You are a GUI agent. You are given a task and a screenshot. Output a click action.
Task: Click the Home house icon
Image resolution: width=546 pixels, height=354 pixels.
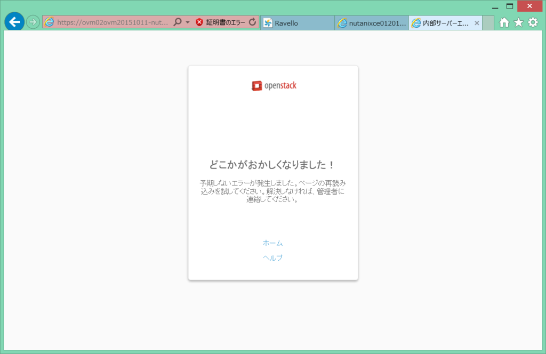point(504,22)
